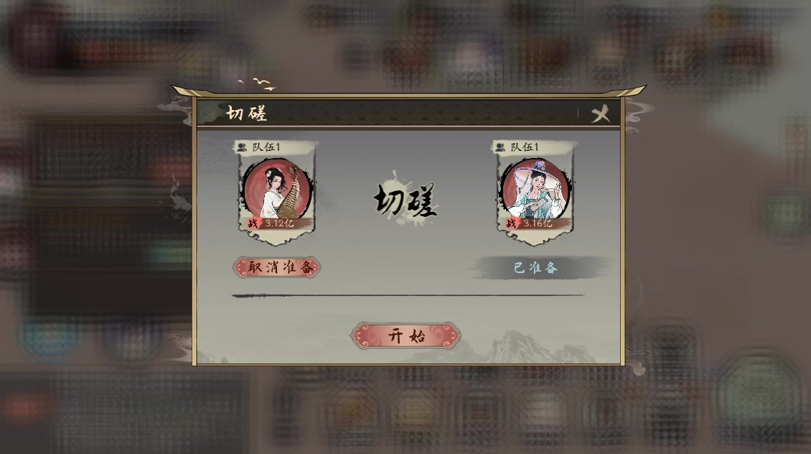The width and height of the screenshot is (811, 454).
Task: Click the people icon beside right 队伍1
Action: [500, 147]
